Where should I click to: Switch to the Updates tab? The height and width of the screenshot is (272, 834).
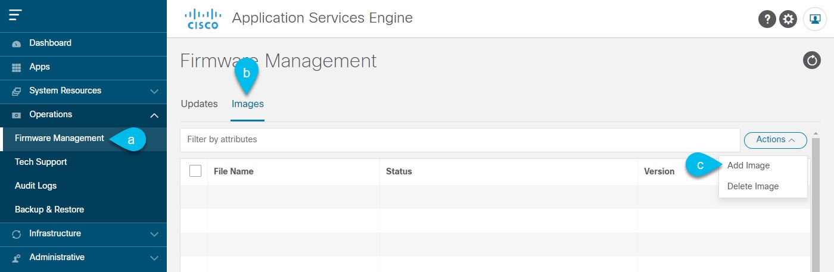tap(199, 104)
